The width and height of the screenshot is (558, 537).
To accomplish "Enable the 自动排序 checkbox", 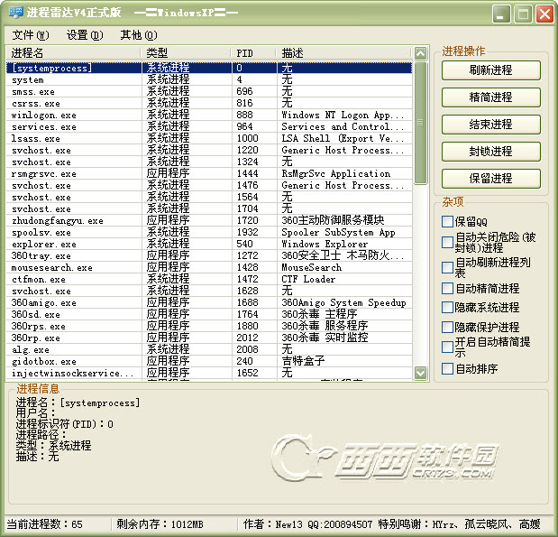I will coord(447,368).
